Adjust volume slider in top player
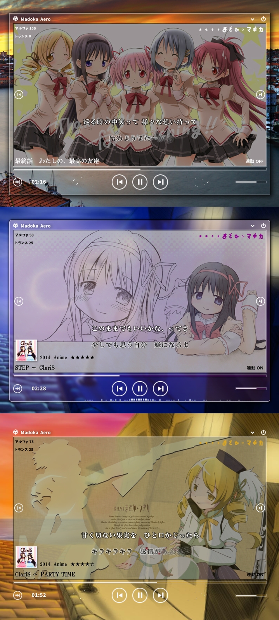The height and width of the screenshot is (620, 279). pos(251,182)
